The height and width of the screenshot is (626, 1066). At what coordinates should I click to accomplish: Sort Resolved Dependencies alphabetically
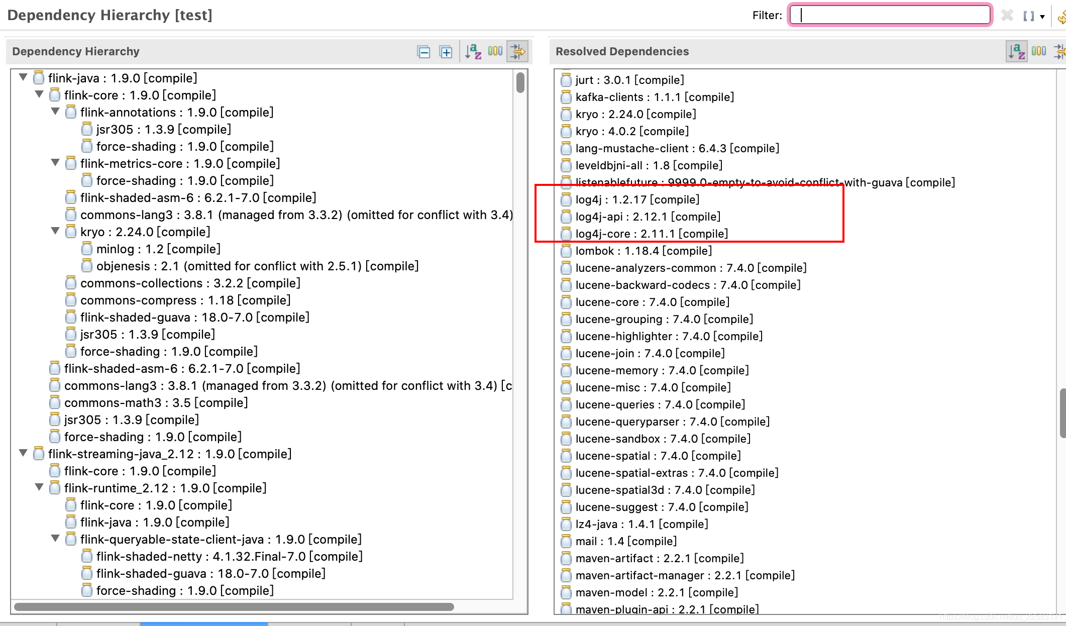[x=1016, y=51]
